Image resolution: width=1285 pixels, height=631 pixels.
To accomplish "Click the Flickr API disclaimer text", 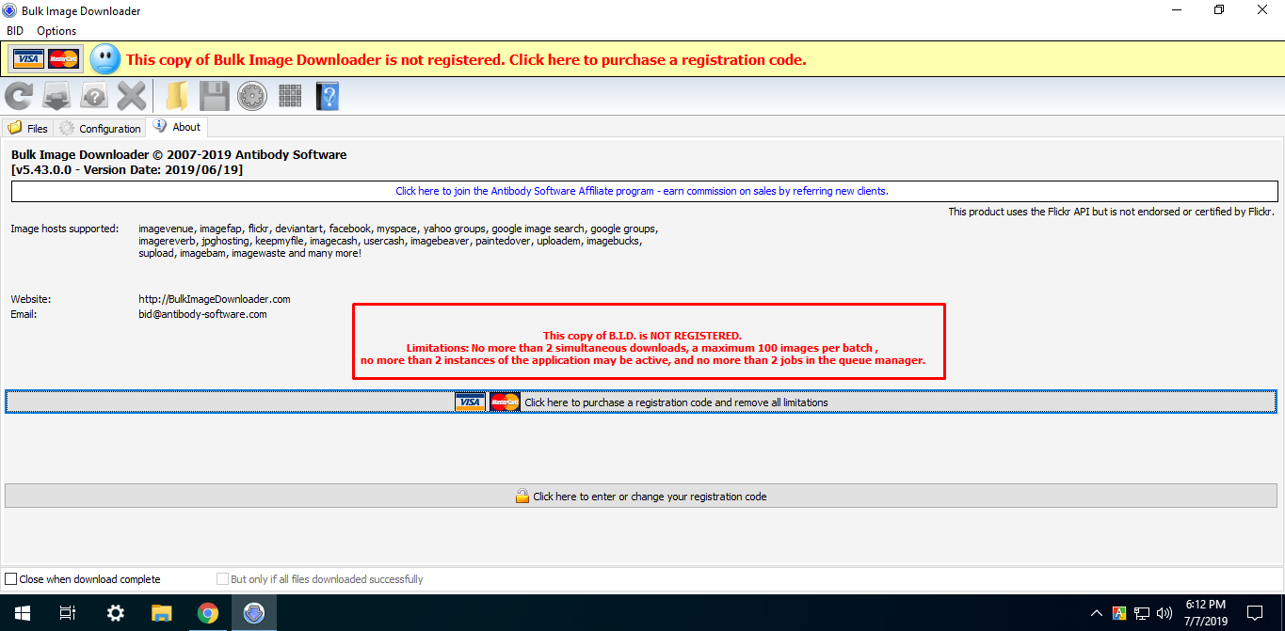I will click(x=1111, y=212).
